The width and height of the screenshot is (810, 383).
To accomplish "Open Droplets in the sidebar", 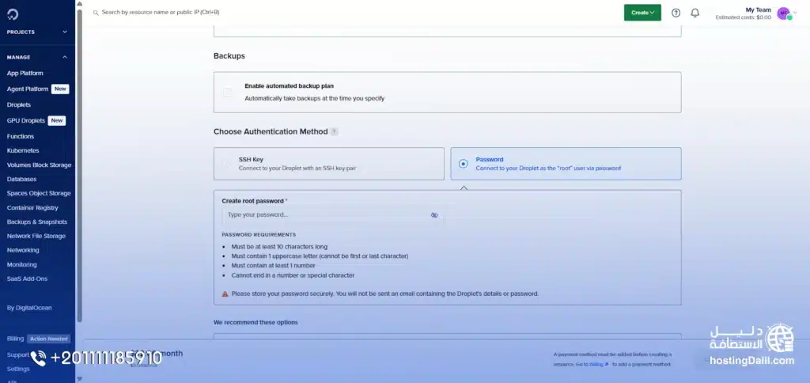I will pos(19,104).
